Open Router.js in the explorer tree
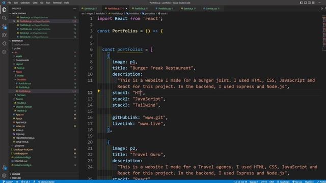This screenshot has width=326, height=183. point(21,103)
